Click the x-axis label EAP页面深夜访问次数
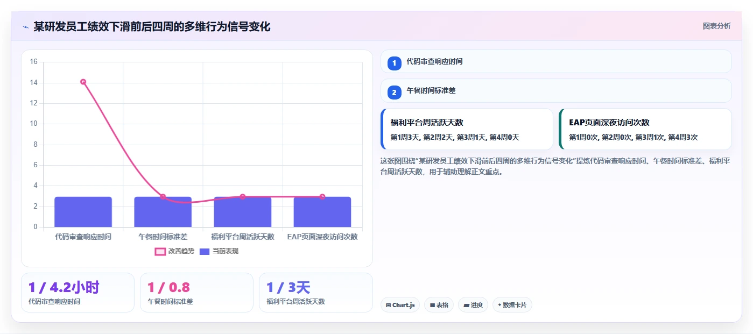 [322, 237]
